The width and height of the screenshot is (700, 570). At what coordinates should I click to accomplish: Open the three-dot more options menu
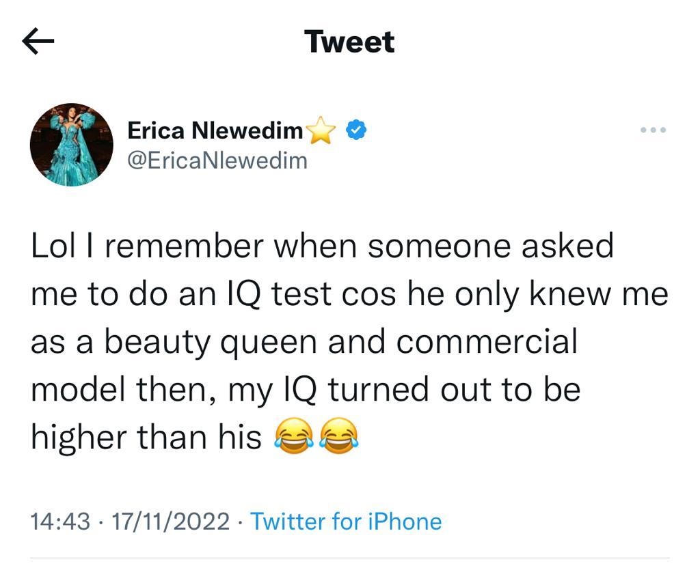653,130
